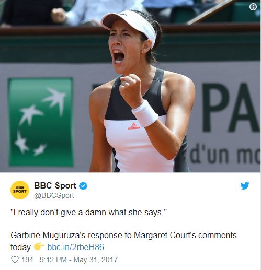Follow the bbc.in/2rbeH86 link
Image resolution: width=261 pixels, height=270 pixels.
[x=75, y=247]
